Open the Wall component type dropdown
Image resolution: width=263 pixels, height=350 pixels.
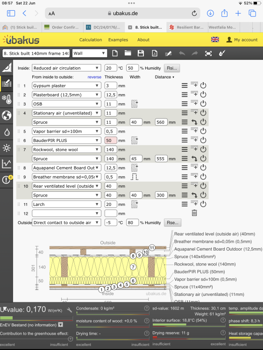(x=89, y=53)
